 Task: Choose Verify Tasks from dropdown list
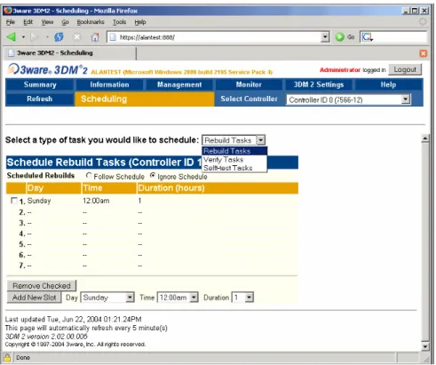pyautogui.click(x=234, y=160)
